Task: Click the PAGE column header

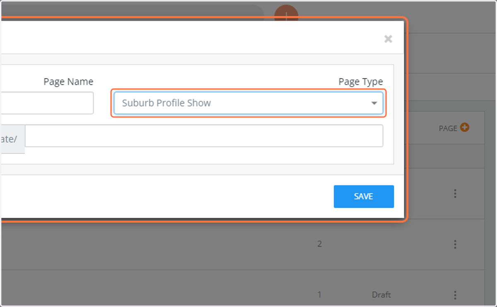Action: [x=448, y=129]
